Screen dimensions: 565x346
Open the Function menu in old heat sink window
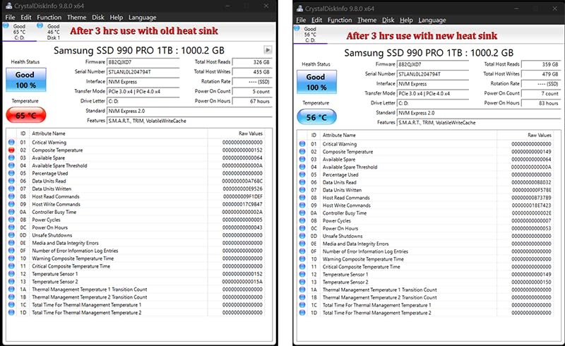[49, 17]
